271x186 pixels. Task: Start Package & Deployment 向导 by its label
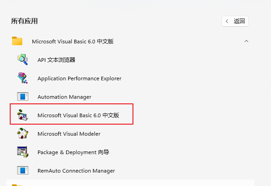73,152
